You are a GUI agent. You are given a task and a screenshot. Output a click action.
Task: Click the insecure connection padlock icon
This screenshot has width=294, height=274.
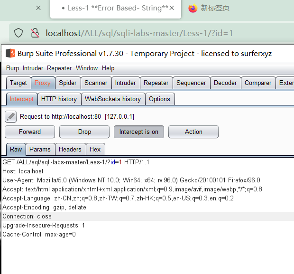tap(35, 33)
